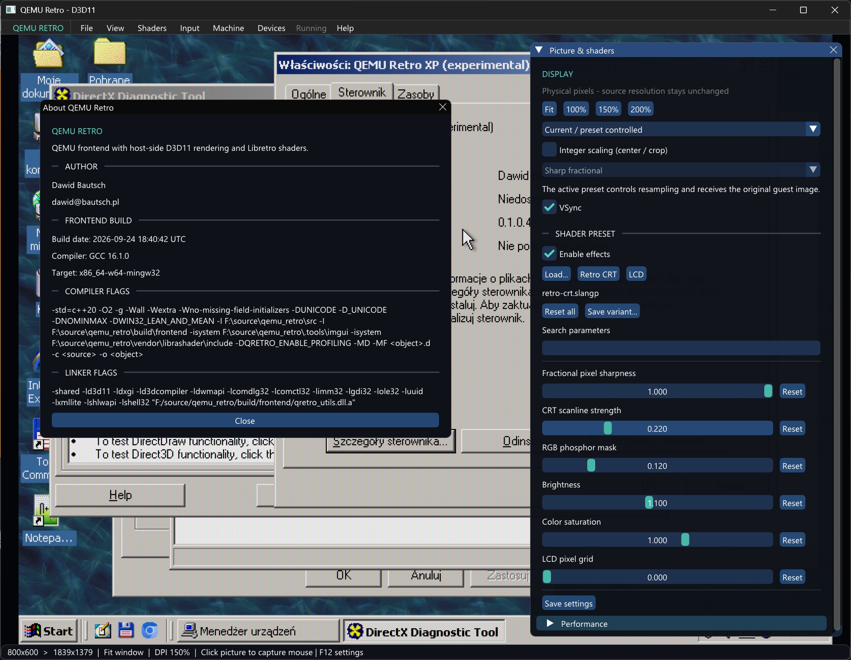
Task: Close the About QEMU Retro dialog with X
Action: [x=443, y=107]
